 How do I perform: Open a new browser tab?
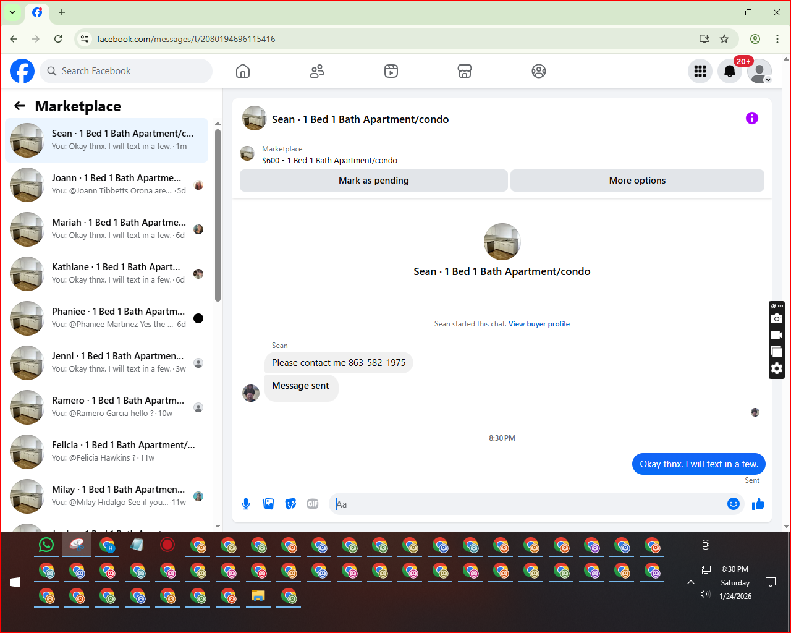click(x=62, y=12)
